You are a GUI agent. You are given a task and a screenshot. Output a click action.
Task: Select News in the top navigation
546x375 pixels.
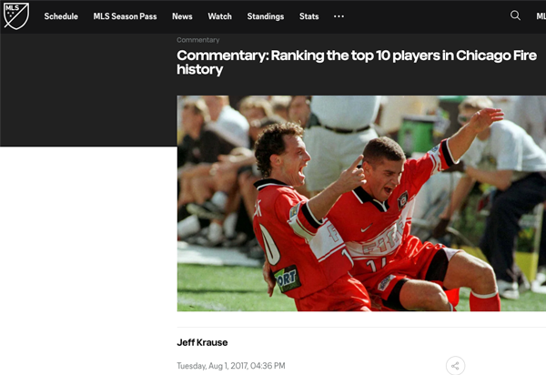[x=182, y=16]
